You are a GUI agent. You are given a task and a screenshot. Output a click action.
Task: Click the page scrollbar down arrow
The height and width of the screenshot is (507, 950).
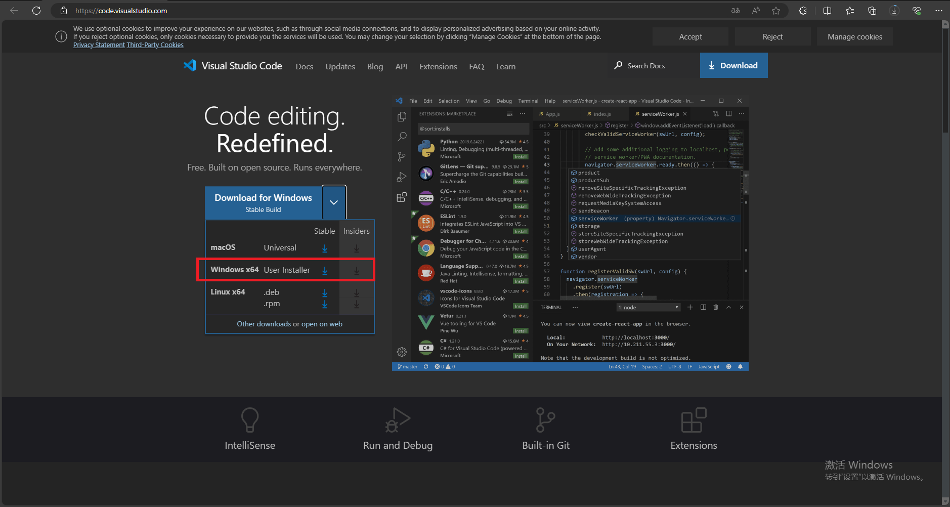tap(945, 501)
